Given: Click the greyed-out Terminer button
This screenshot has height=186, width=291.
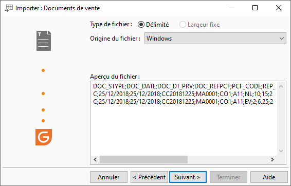Looking at the screenshot, I should tap(228, 177).
